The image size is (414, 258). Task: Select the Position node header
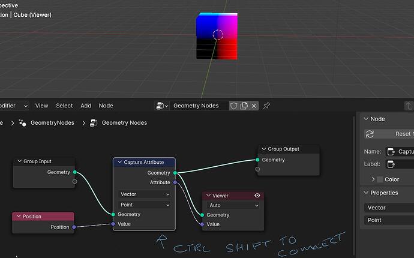tap(43, 216)
